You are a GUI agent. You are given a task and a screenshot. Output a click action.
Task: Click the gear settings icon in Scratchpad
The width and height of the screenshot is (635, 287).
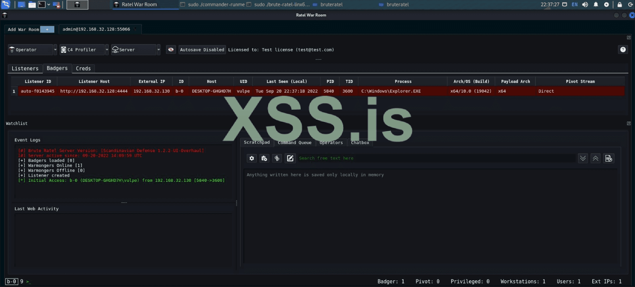[252, 158]
